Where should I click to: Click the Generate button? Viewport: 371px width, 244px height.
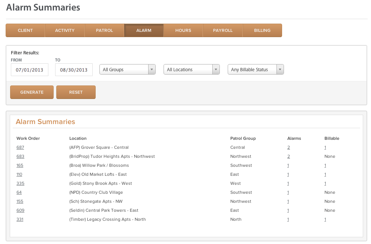point(32,92)
